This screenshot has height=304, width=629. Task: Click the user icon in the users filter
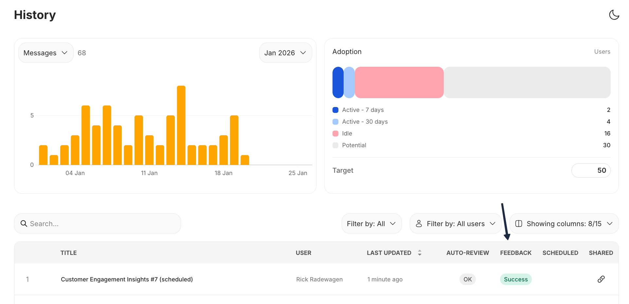click(419, 224)
